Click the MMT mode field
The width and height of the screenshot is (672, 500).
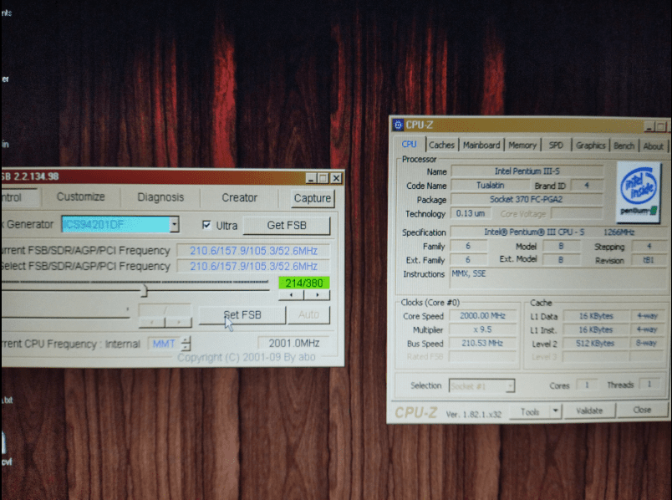(164, 344)
